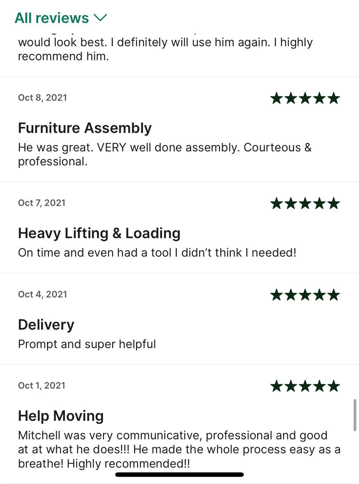
Task: Click the 'Mitchell was very communicative' review text
Action: point(179,449)
